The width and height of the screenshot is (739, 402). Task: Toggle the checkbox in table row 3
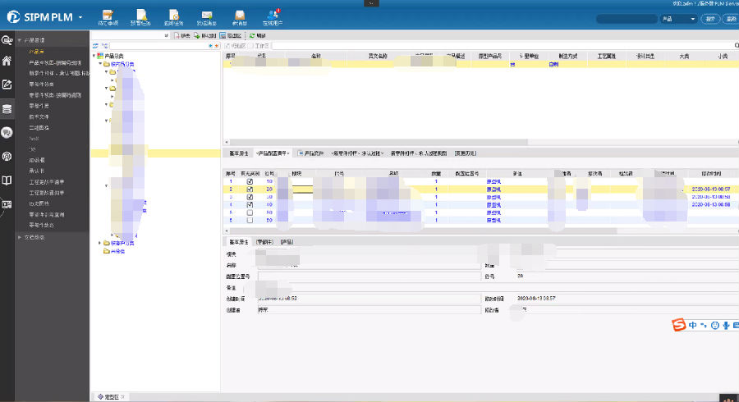pos(250,197)
